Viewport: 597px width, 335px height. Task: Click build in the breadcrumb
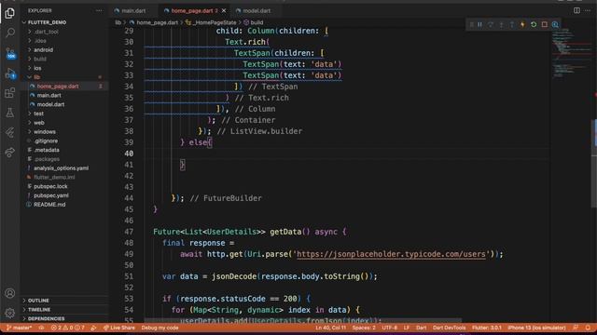click(x=257, y=22)
